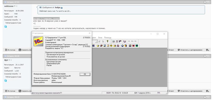Click multi-quote plus icon under IlyO post

point(208,91)
